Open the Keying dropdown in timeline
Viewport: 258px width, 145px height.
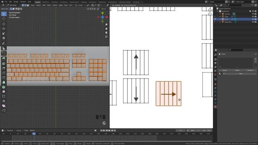pos(19,130)
